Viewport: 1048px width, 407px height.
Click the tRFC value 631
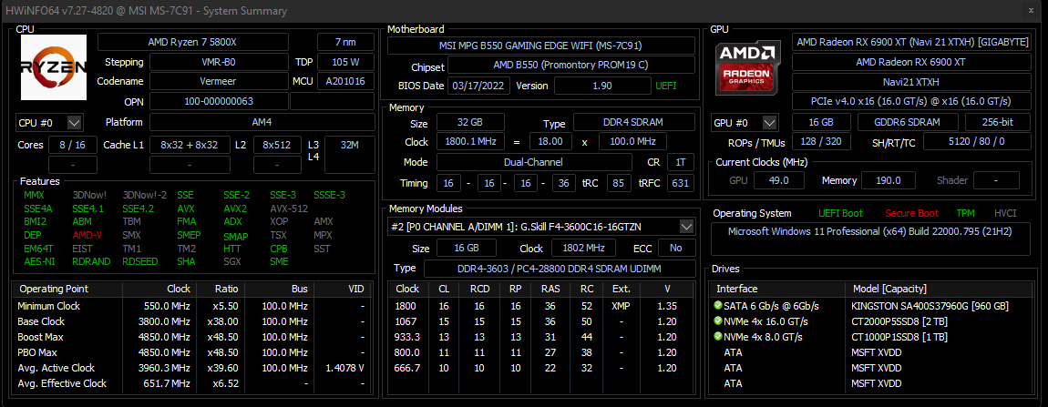pos(679,183)
